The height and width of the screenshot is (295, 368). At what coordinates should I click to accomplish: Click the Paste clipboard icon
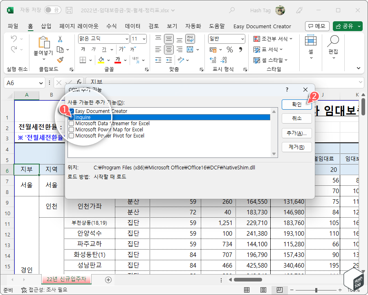tap(44, 43)
